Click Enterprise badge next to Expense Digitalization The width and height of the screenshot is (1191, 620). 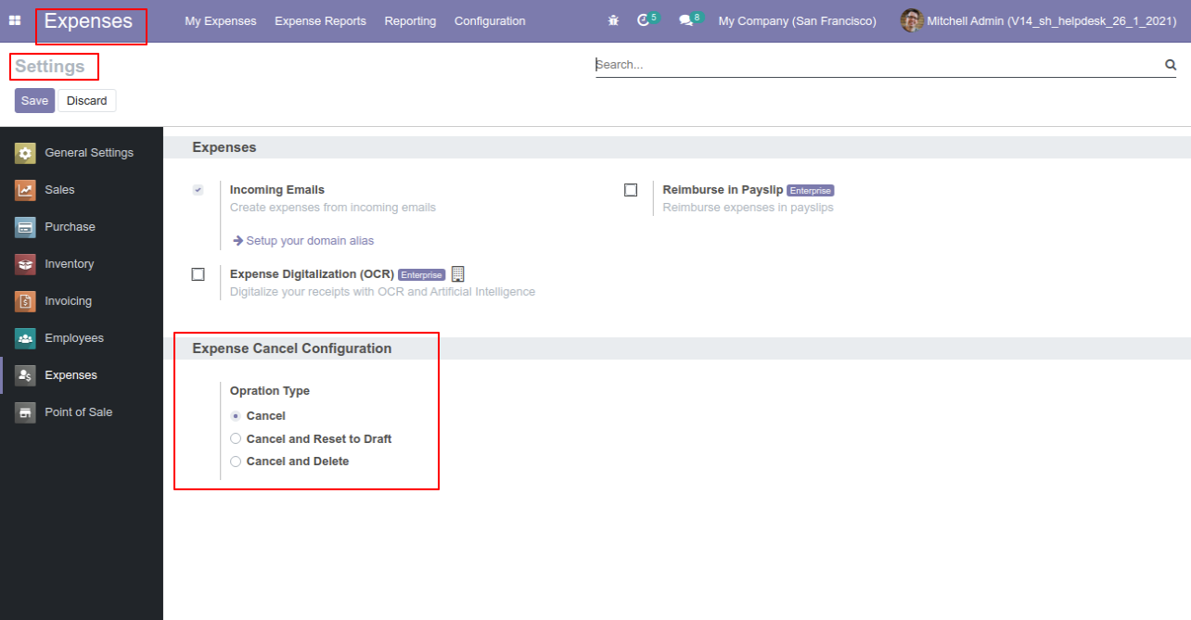click(x=422, y=274)
